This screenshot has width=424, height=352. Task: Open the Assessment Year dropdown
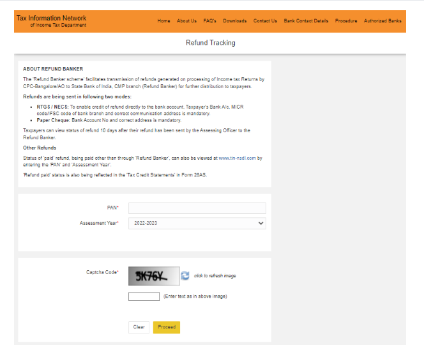tap(197, 223)
